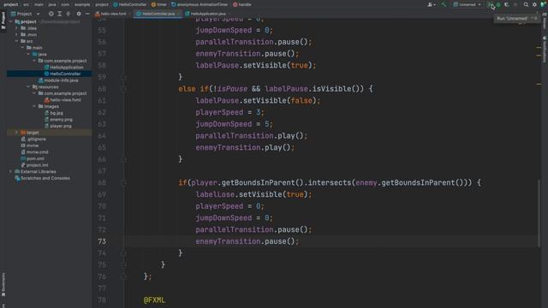
Task: Click the Stop icon in the toolbar
Action: point(515,4)
